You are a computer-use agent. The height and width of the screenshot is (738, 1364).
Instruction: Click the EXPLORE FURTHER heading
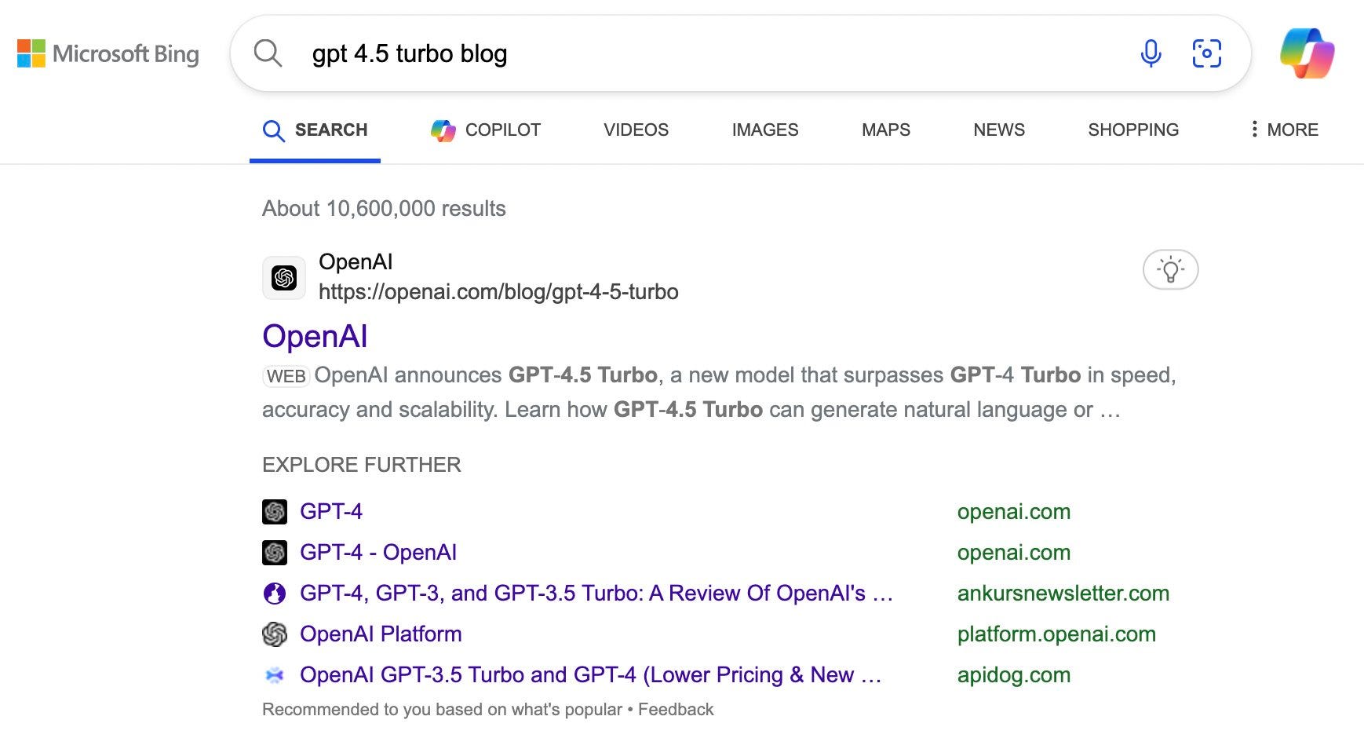coord(362,465)
